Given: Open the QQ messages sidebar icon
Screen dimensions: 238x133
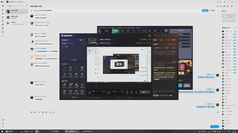Looking at the screenshot, I should coord(3,6).
